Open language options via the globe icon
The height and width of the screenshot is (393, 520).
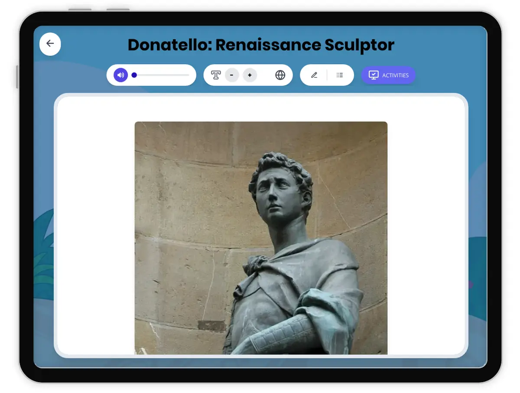(x=280, y=75)
